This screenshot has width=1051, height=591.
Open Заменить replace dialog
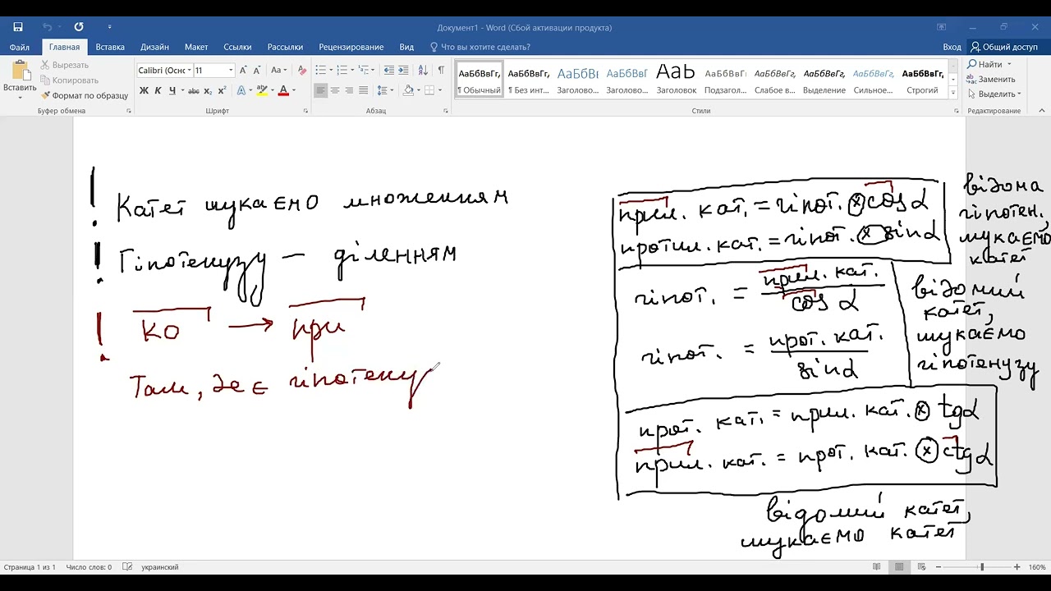click(991, 79)
